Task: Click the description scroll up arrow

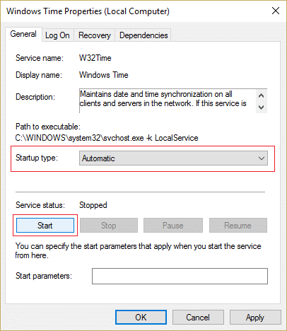Action: [261, 95]
